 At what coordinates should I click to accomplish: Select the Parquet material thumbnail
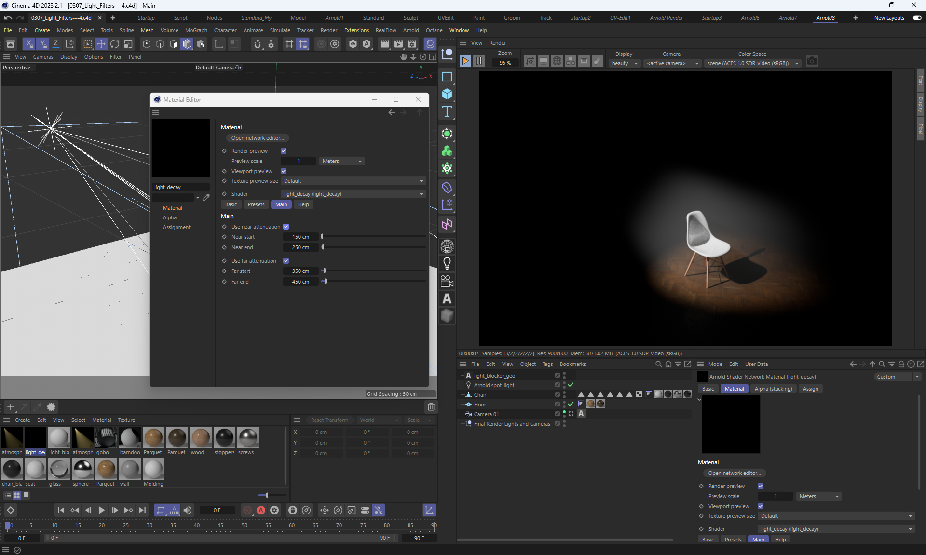pos(153,438)
